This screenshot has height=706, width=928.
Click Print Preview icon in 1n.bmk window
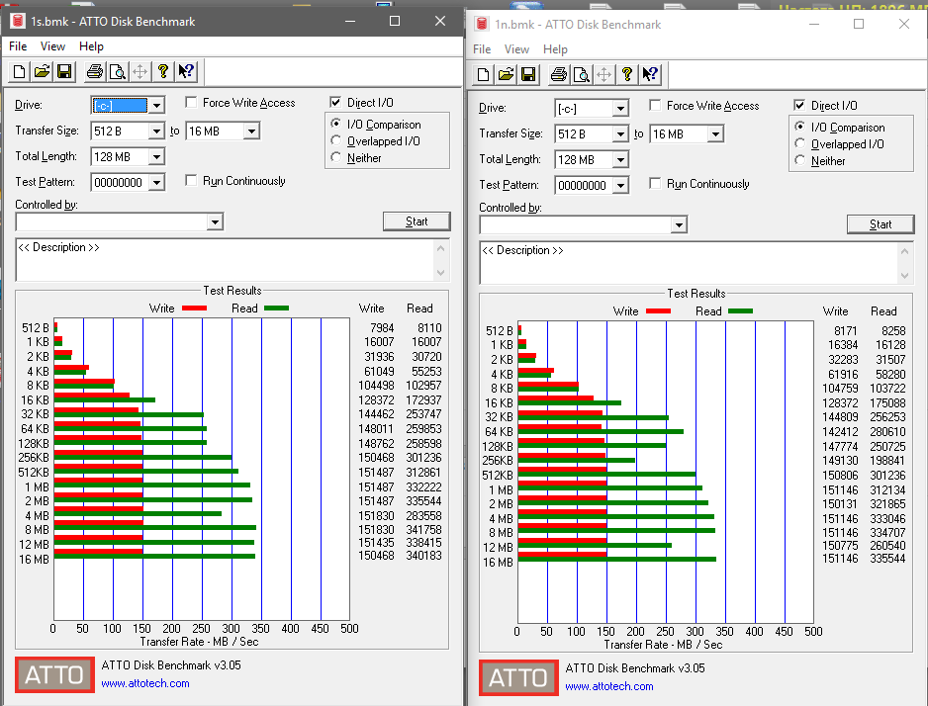pos(581,75)
